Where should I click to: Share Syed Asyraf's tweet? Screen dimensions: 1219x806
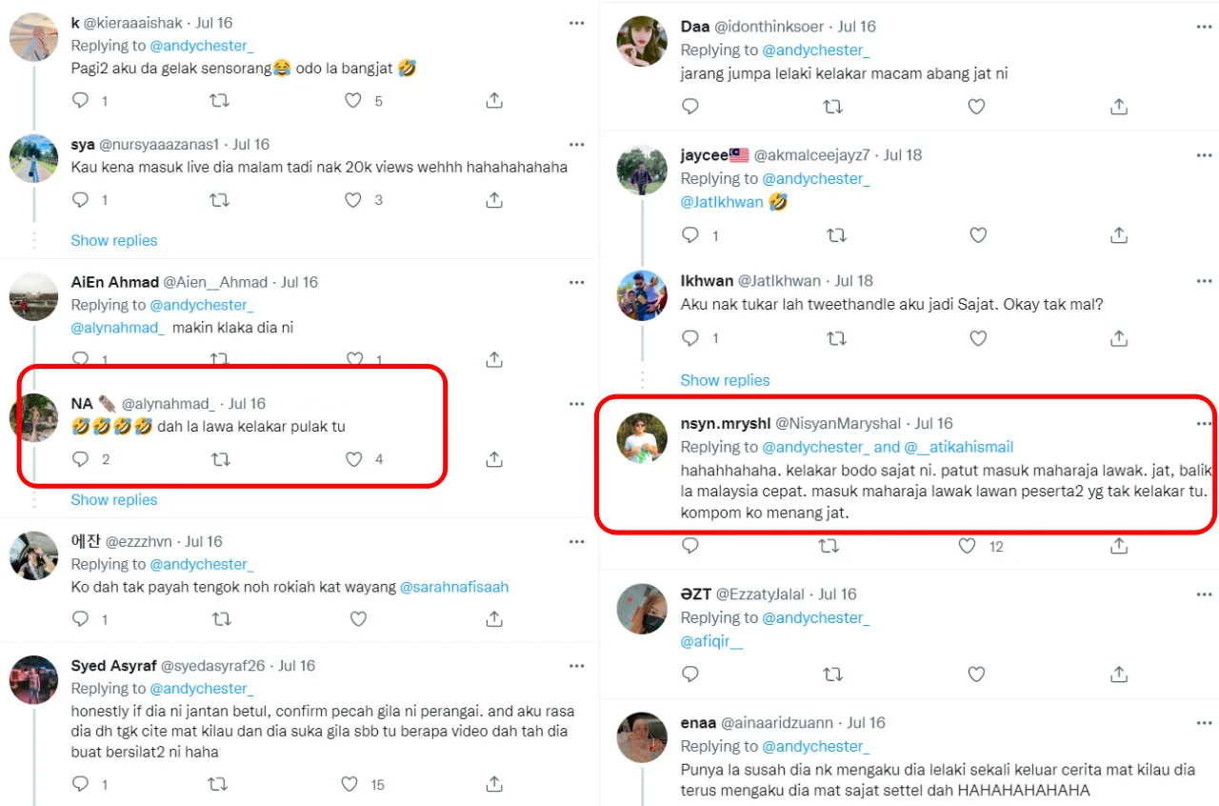[x=494, y=784]
